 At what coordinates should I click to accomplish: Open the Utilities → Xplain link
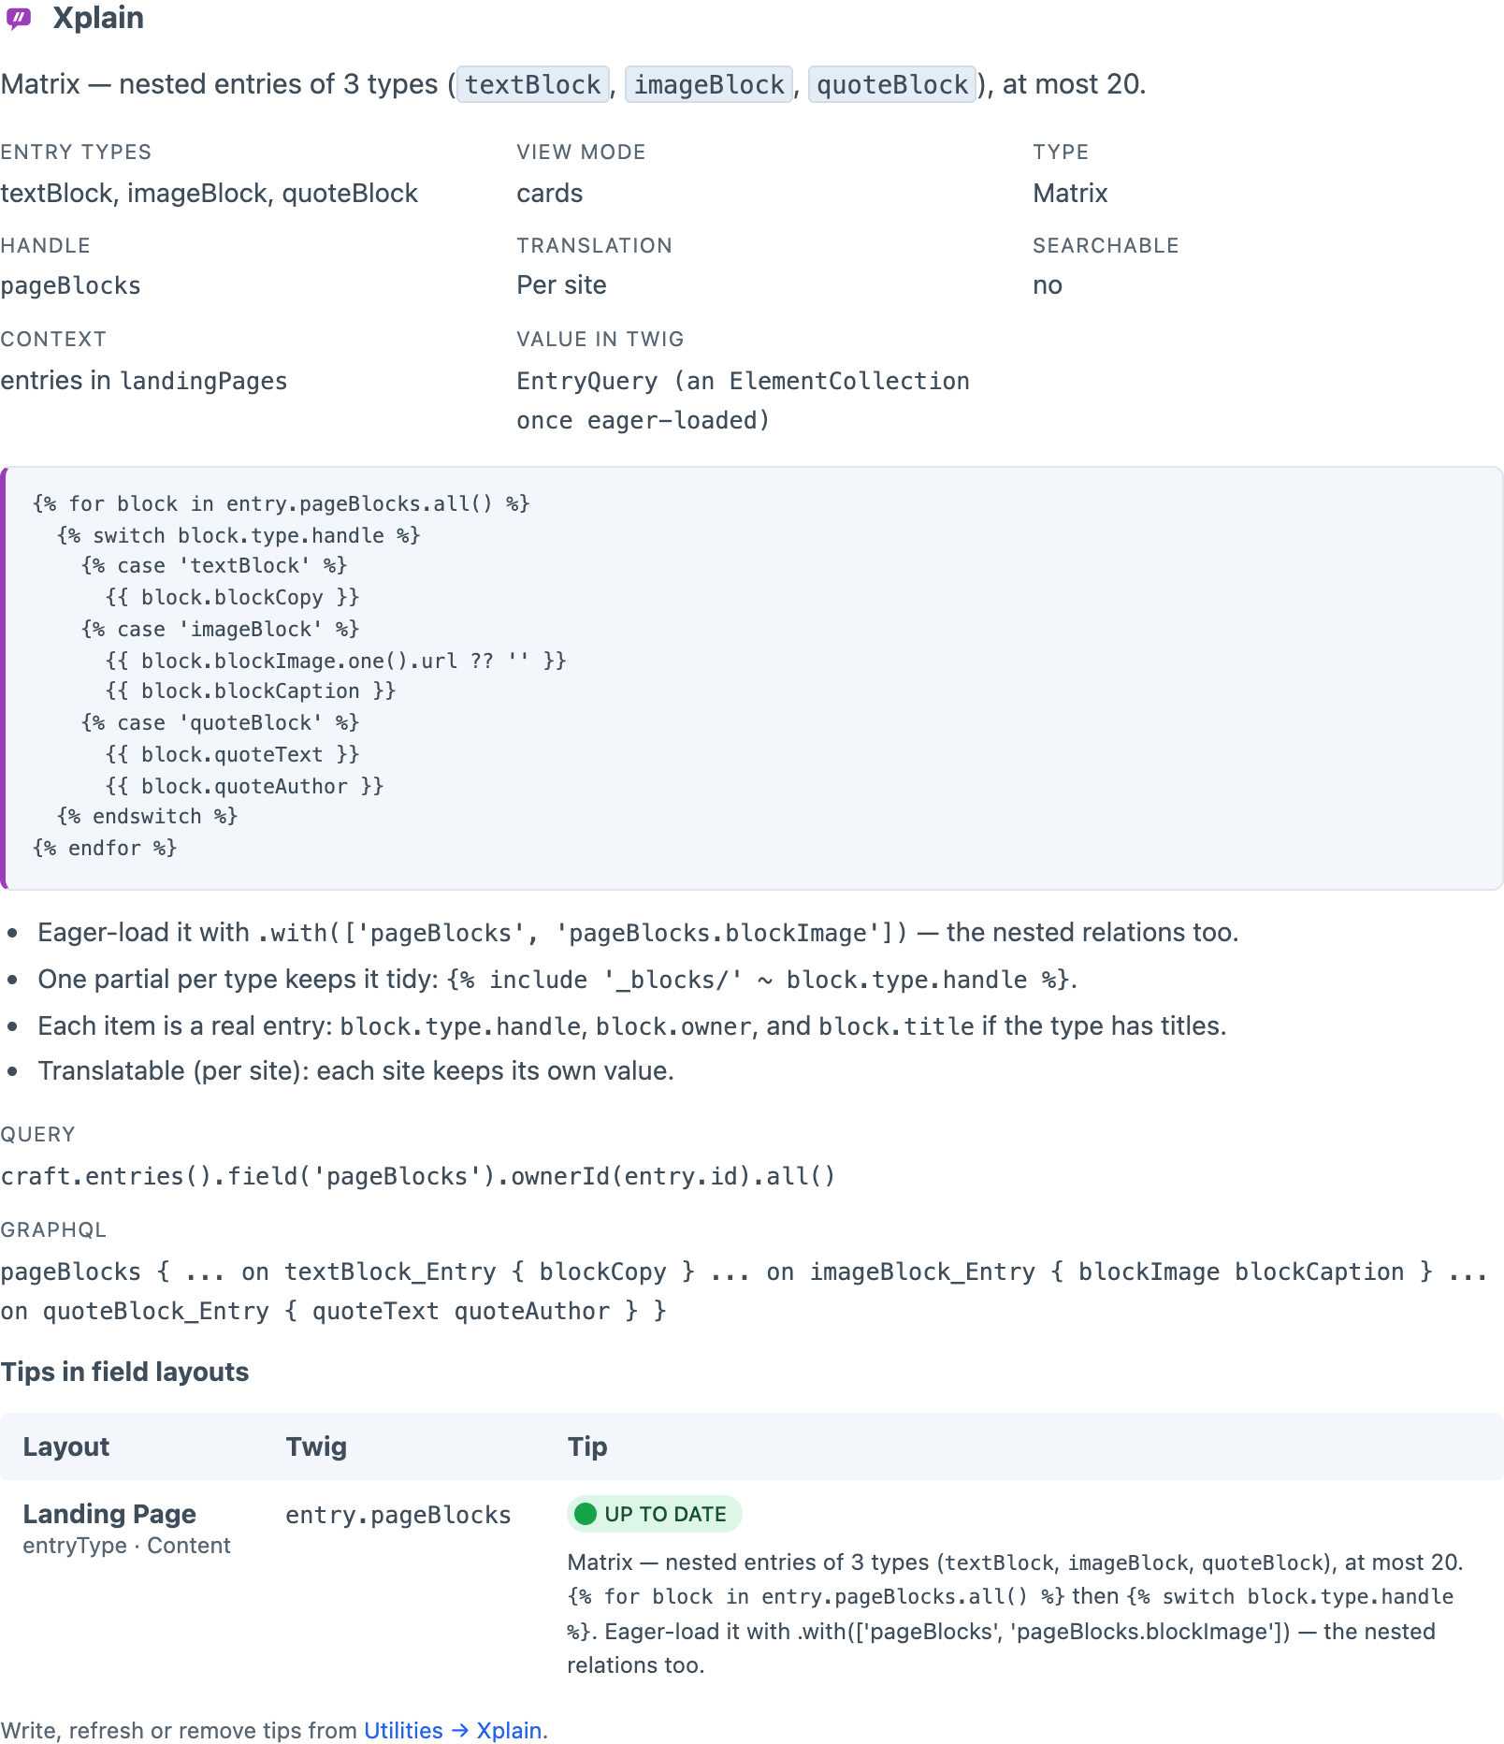[x=453, y=1730]
